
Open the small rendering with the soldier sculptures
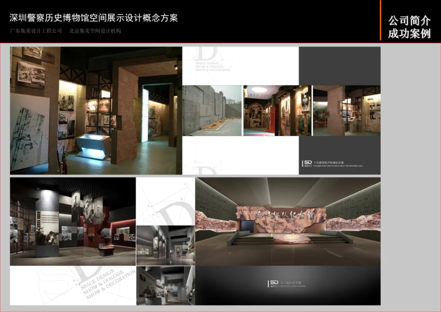point(166,285)
